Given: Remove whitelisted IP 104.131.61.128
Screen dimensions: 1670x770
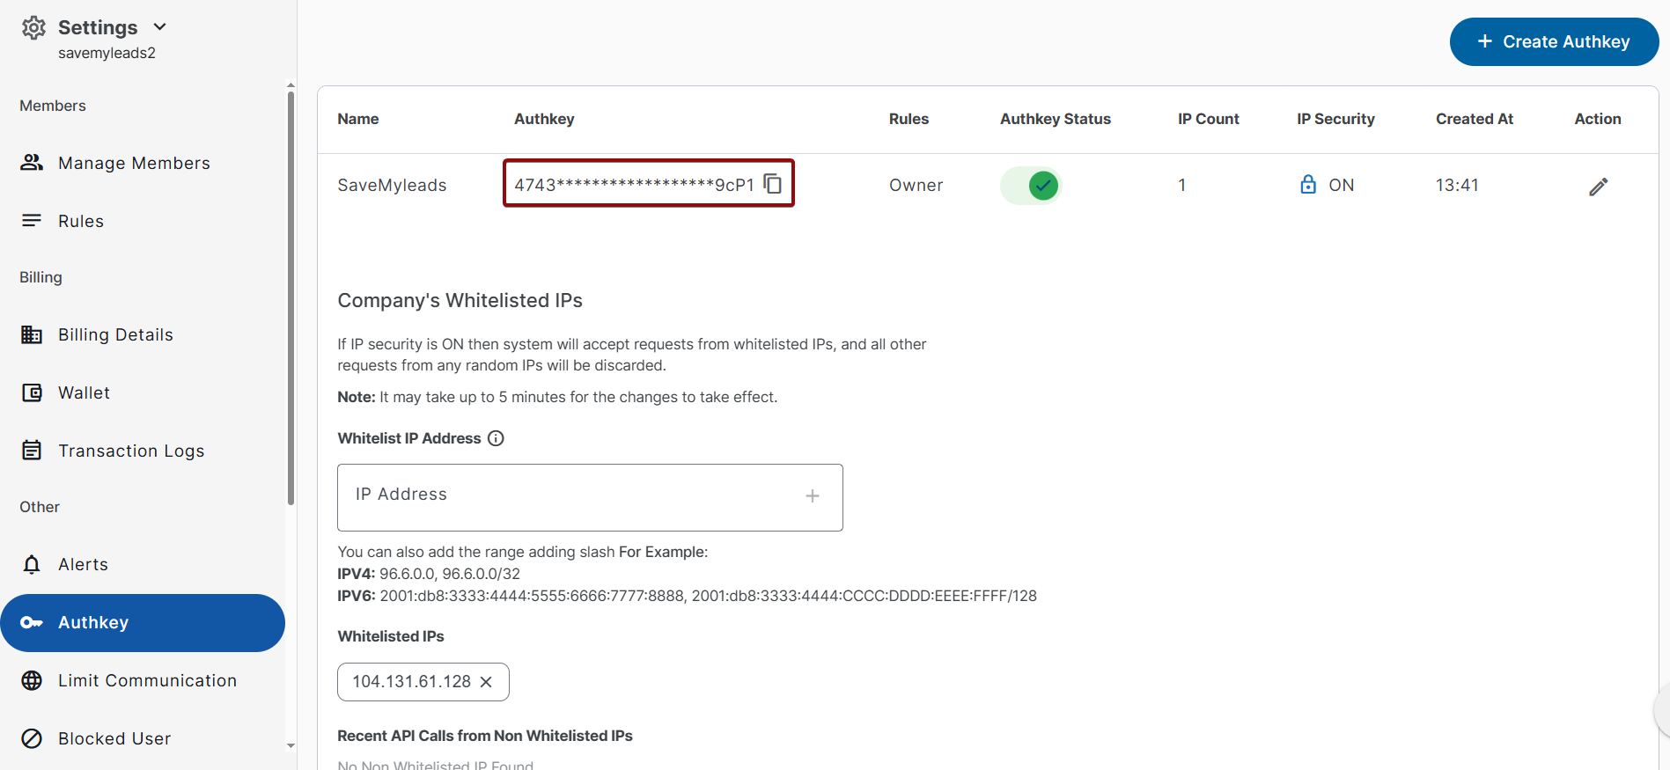Looking at the screenshot, I should (x=486, y=682).
